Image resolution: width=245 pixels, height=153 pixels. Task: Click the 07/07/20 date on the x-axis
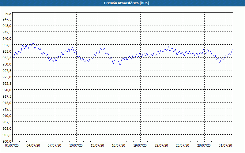click(55, 145)
